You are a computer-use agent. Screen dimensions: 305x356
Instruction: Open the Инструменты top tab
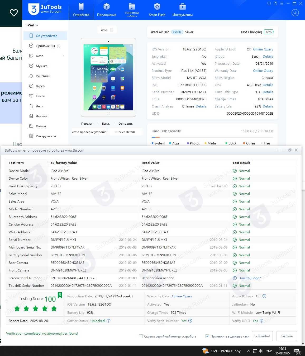point(183,10)
